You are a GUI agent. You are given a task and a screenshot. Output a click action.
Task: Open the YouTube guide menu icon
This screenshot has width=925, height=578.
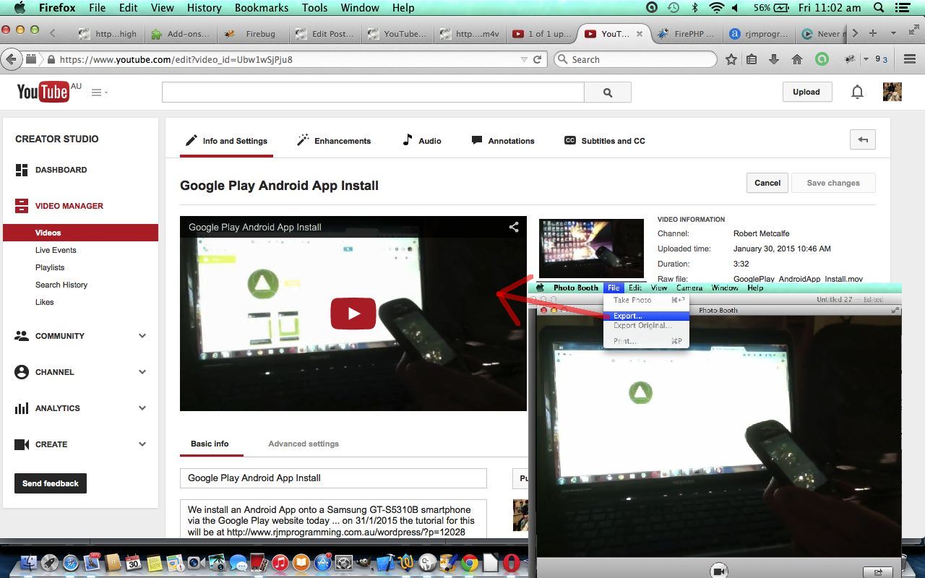click(99, 92)
